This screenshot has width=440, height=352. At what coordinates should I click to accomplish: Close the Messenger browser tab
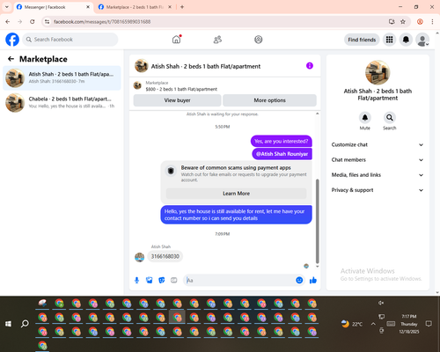88,7
